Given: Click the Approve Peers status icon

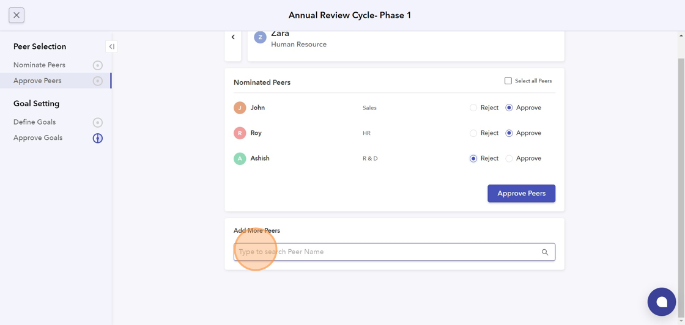Looking at the screenshot, I should click(x=98, y=81).
